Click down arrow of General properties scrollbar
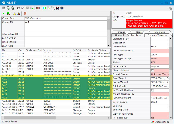Viewport: 174px width, 124px height. click(171, 118)
